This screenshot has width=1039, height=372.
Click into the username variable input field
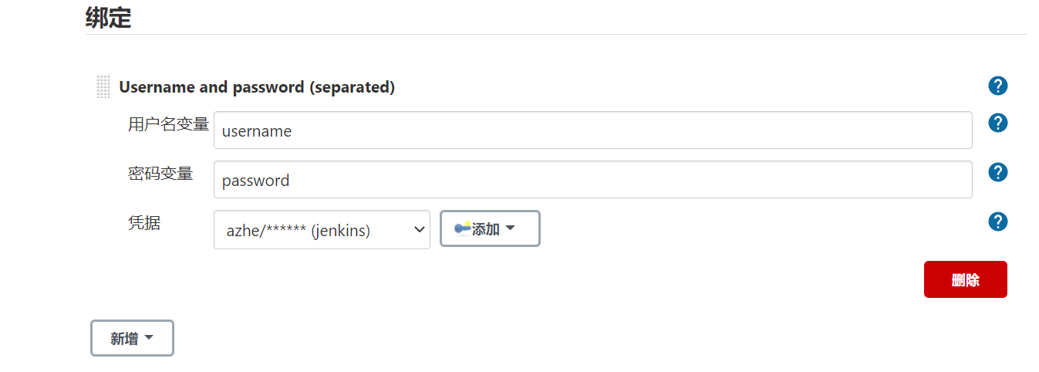coord(592,130)
